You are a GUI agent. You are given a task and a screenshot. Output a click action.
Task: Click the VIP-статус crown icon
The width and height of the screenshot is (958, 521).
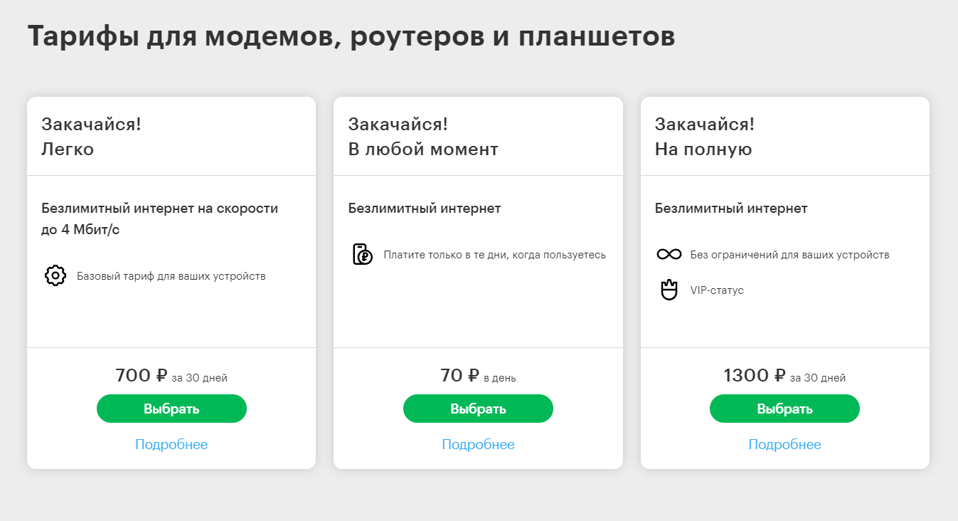[x=669, y=290]
